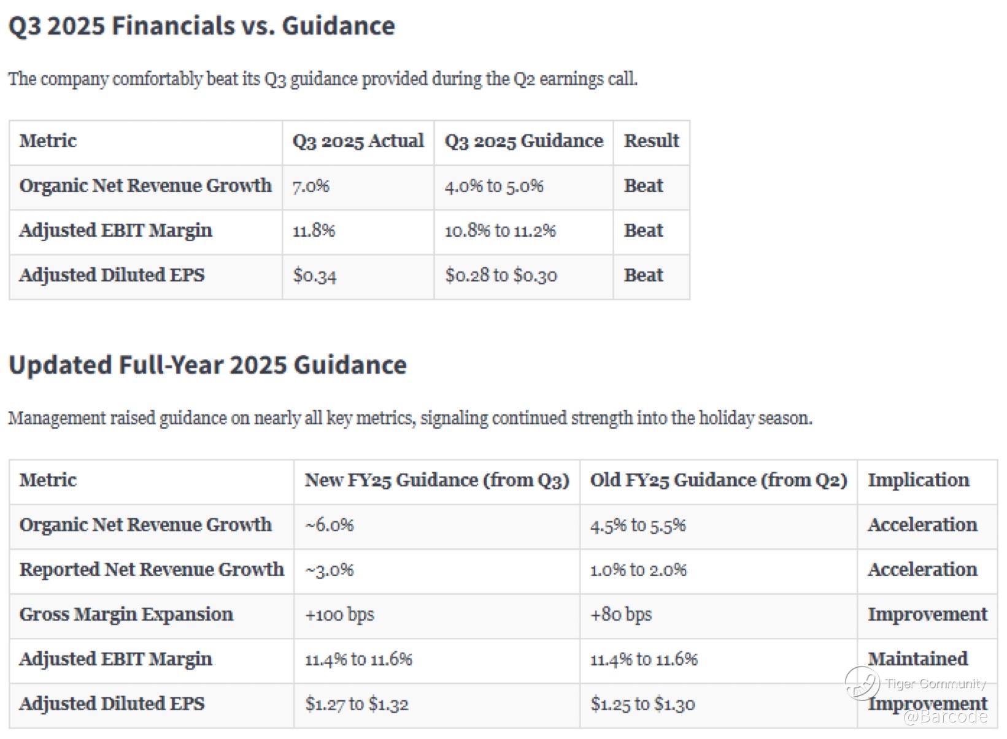Screen dimensions: 1007x739
Task: Click the "Q3 2025 Financials vs. Guidance" heading
Action: pos(202,26)
